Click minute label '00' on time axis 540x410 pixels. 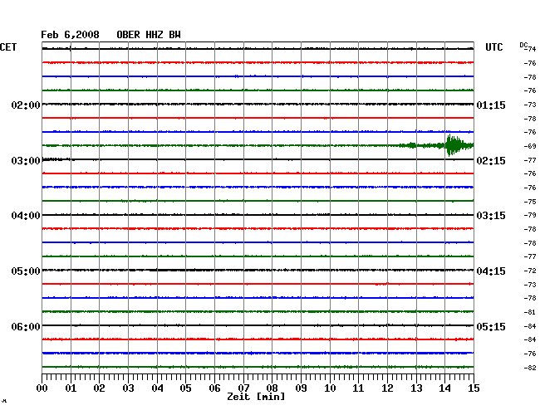point(42,388)
